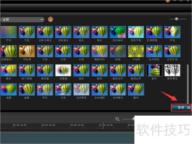
Task: Select the 雨点 rain filter thumbnail
Action: coord(45,89)
